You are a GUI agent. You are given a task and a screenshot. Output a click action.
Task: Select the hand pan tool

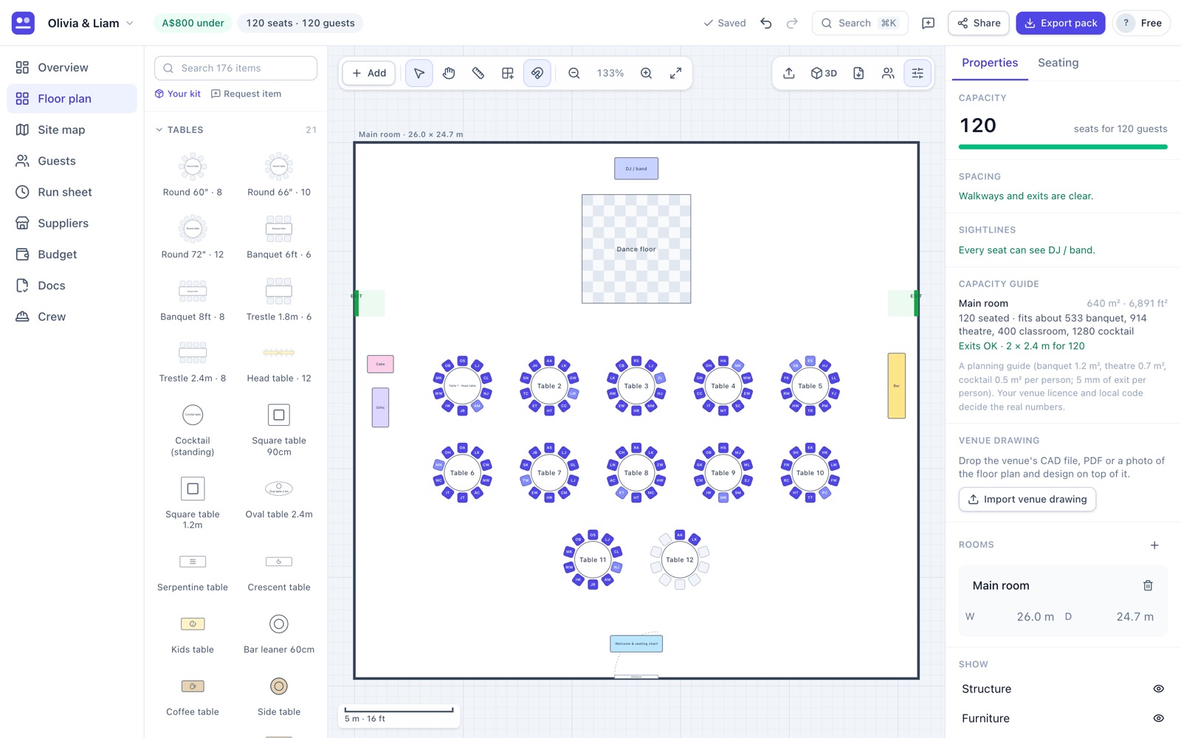point(449,73)
